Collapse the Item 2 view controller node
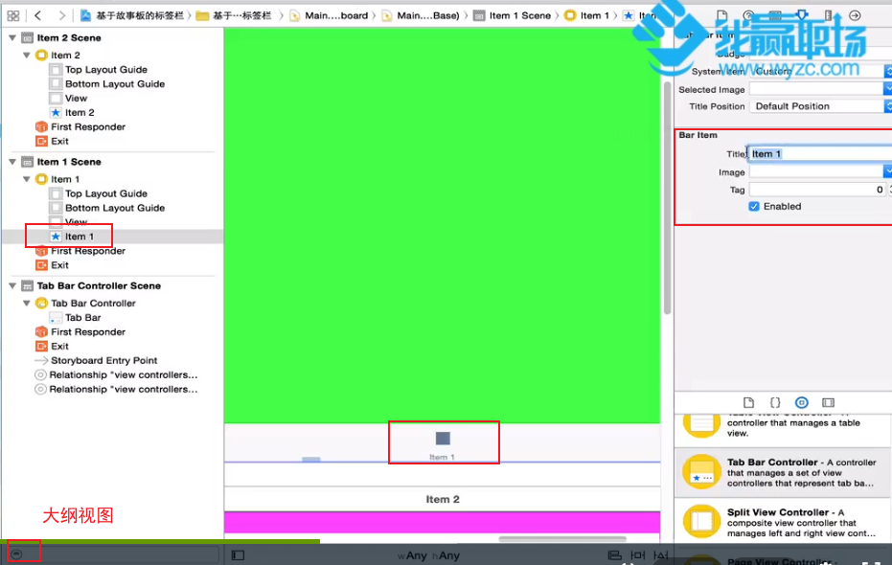The image size is (892, 565). 26,56
